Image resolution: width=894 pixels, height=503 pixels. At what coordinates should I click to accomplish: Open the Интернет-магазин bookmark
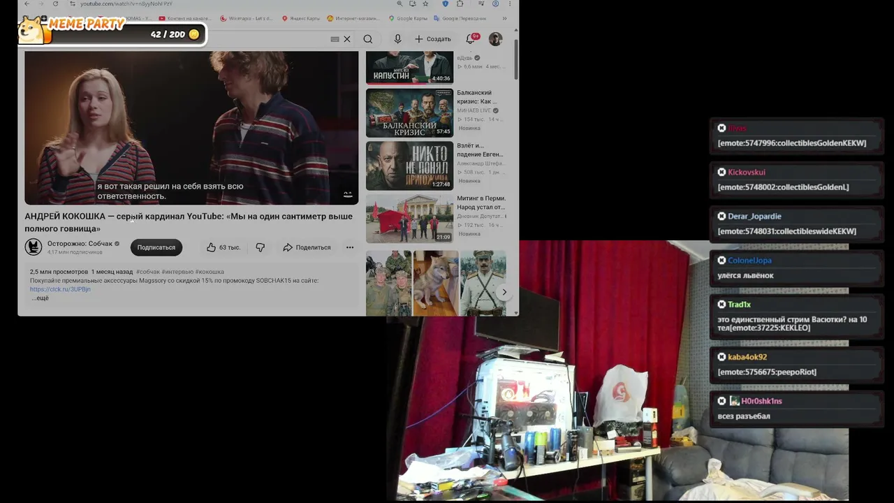353,18
